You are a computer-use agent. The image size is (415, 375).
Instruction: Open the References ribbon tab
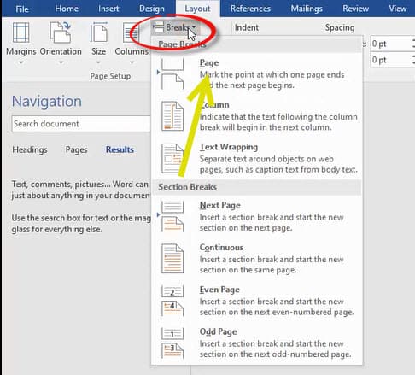pyautogui.click(x=250, y=9)
